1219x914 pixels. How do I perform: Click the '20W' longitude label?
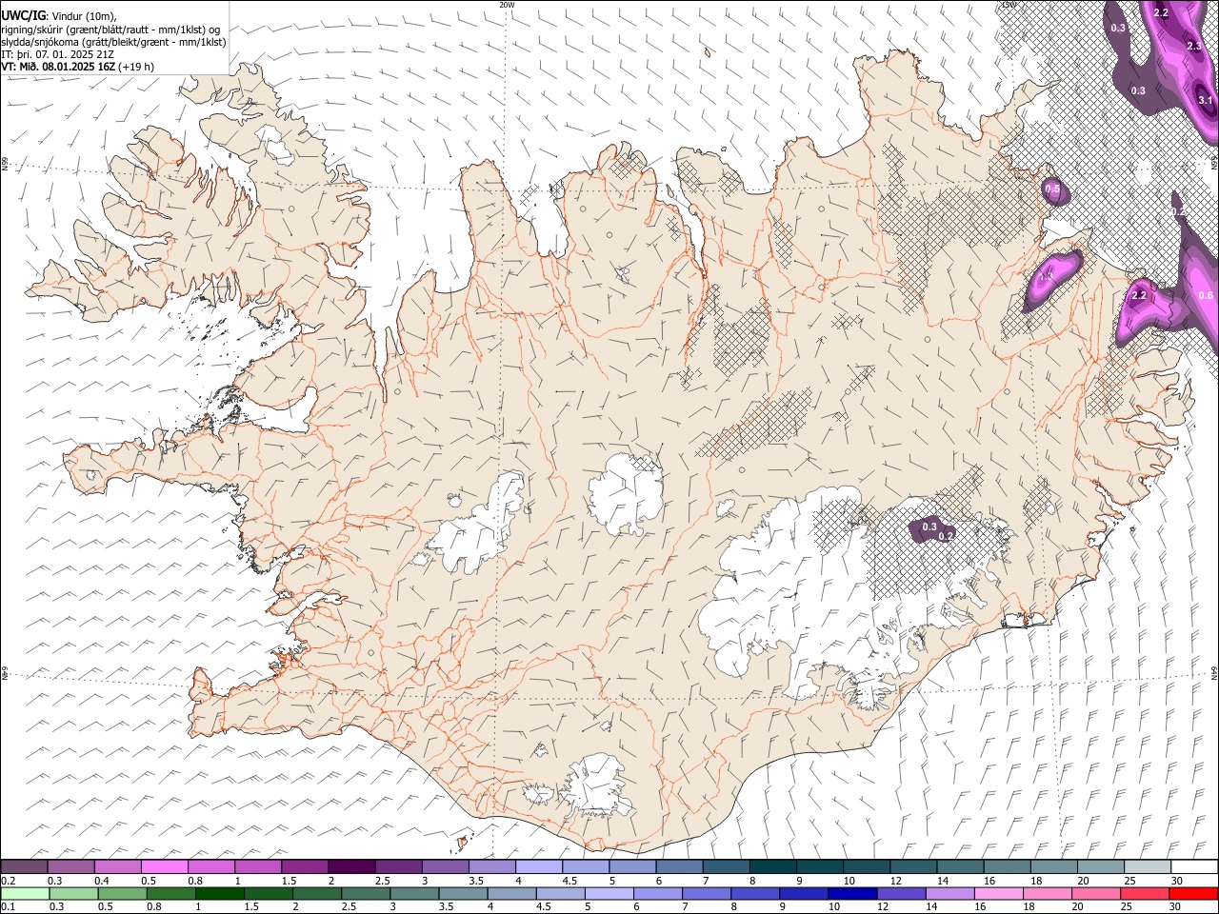[x=507, y=5]
